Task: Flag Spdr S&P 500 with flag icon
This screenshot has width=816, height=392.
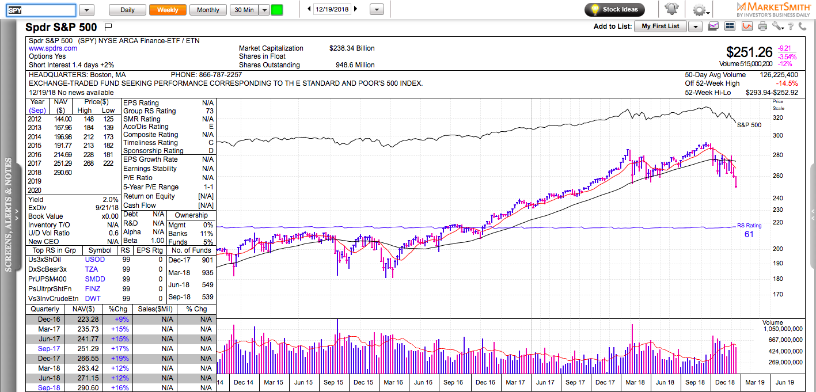Action: click(108, 27)
